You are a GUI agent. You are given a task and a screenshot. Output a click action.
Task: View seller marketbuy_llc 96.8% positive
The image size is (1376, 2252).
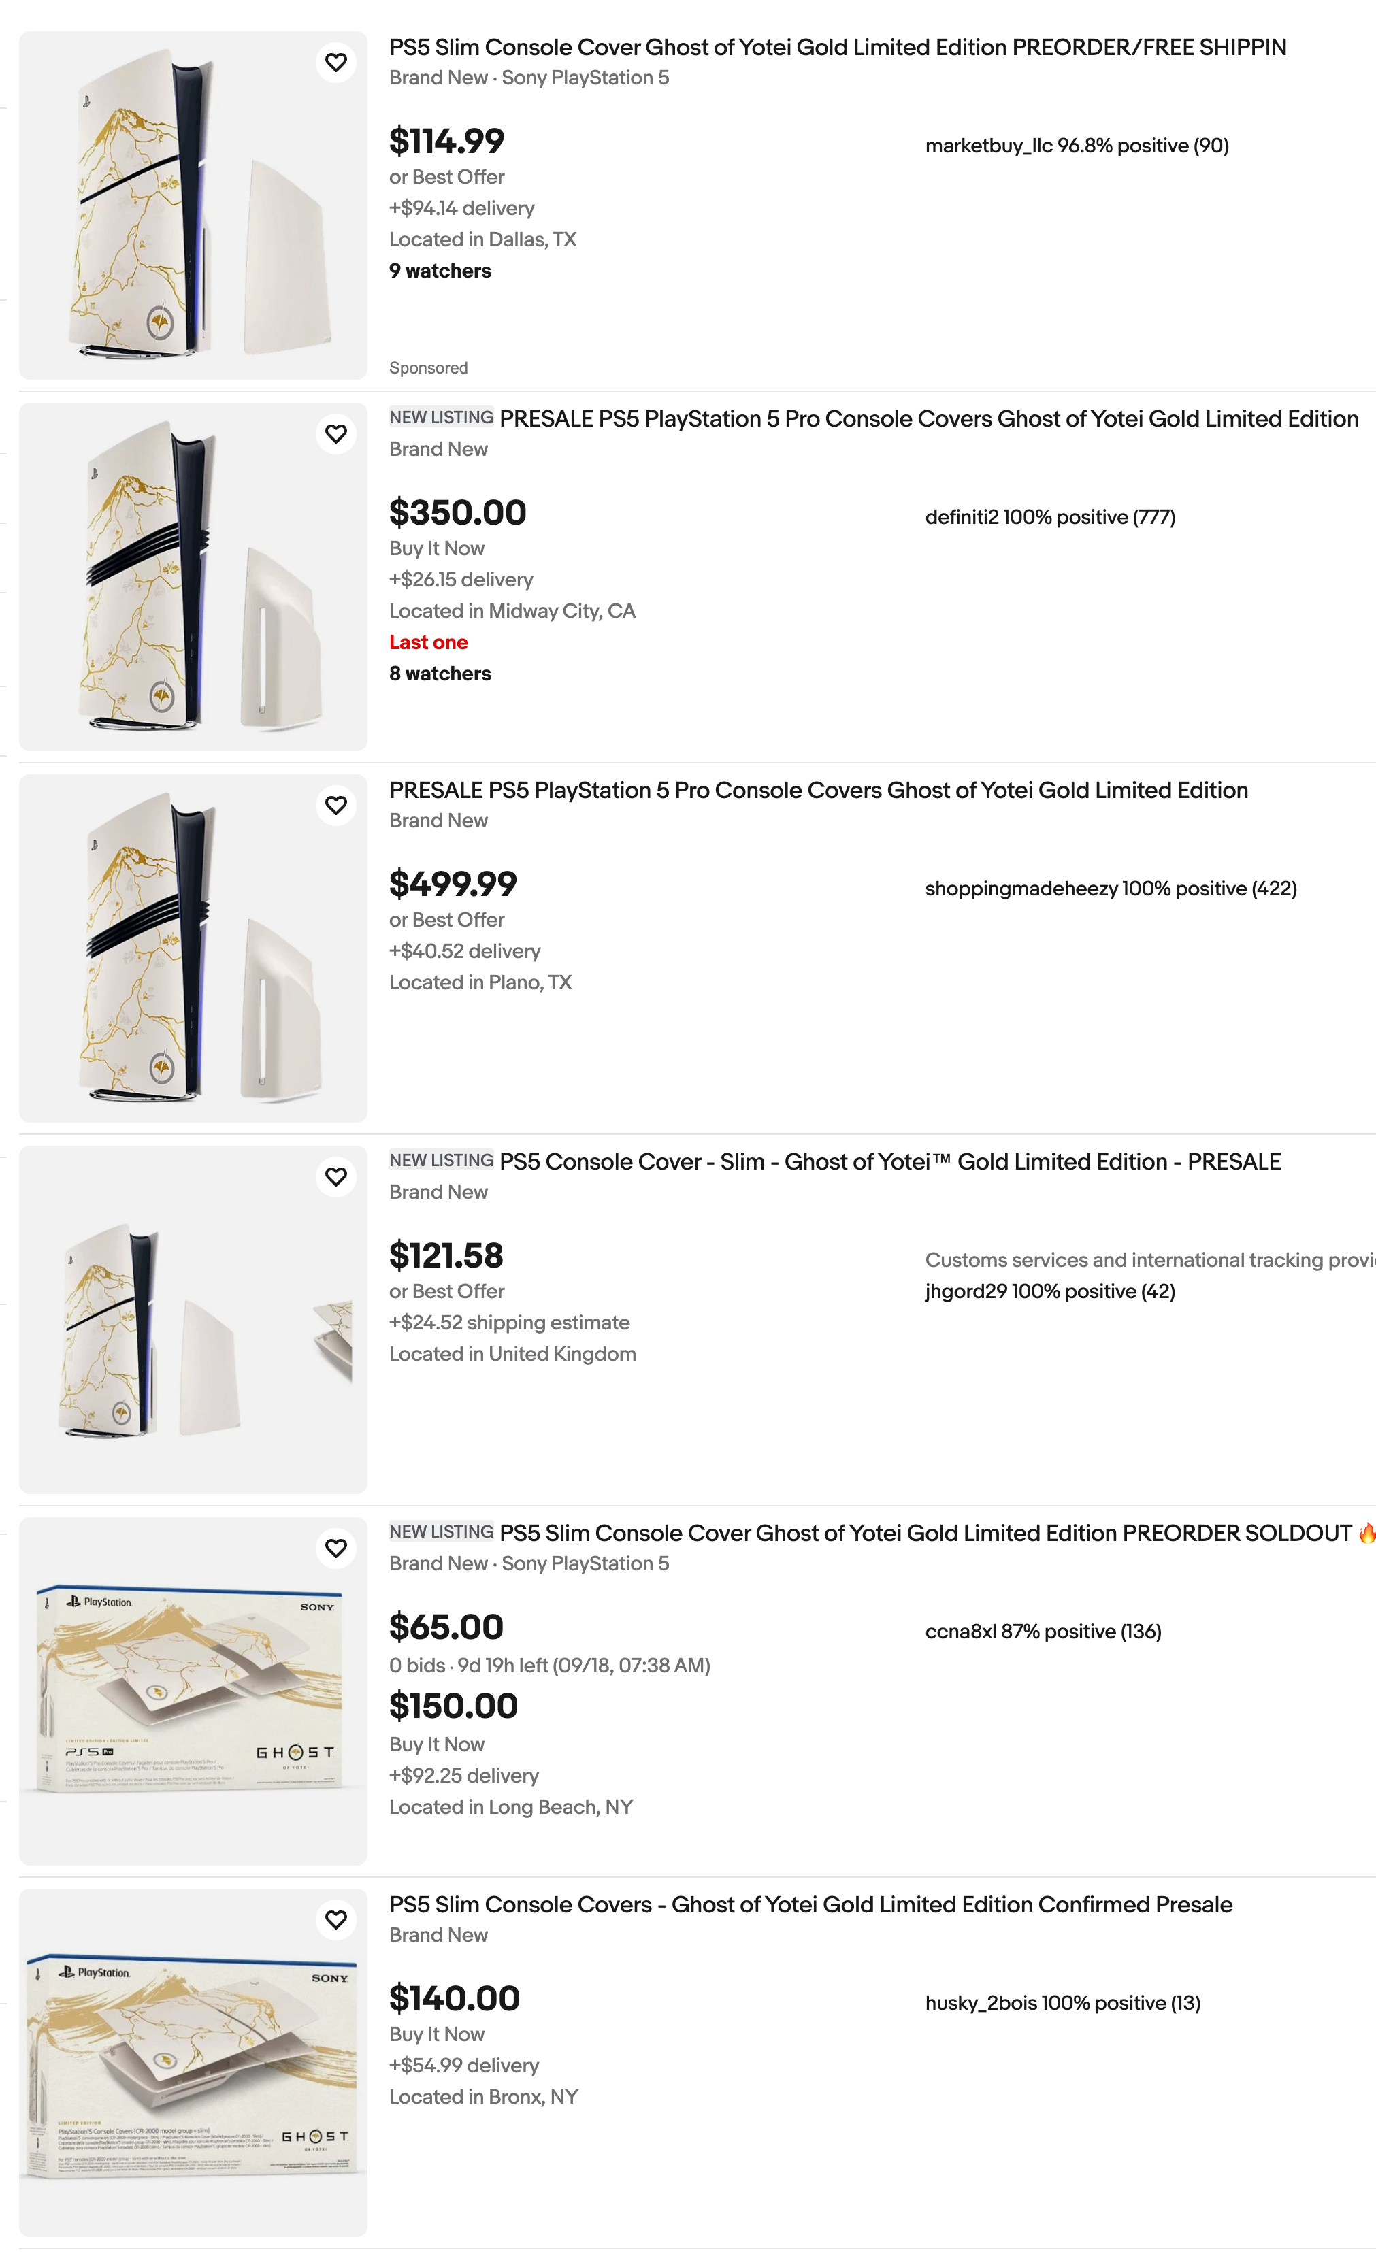(1077, 146)
